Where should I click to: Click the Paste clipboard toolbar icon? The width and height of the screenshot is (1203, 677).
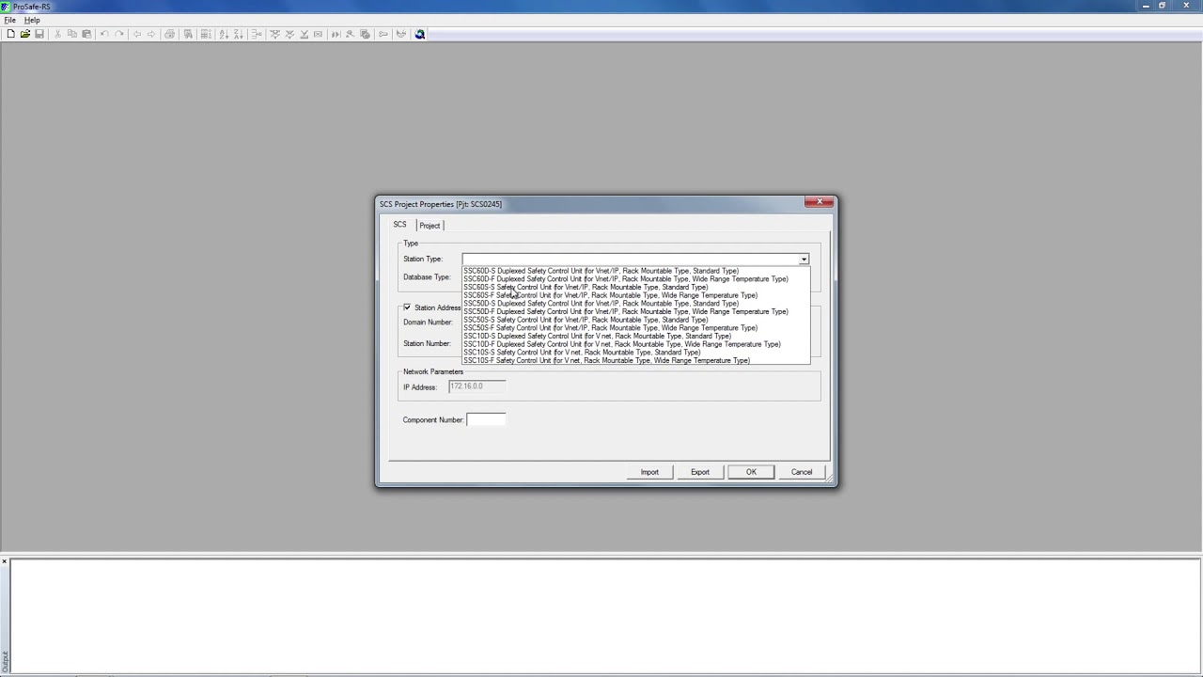coord(86,34)
